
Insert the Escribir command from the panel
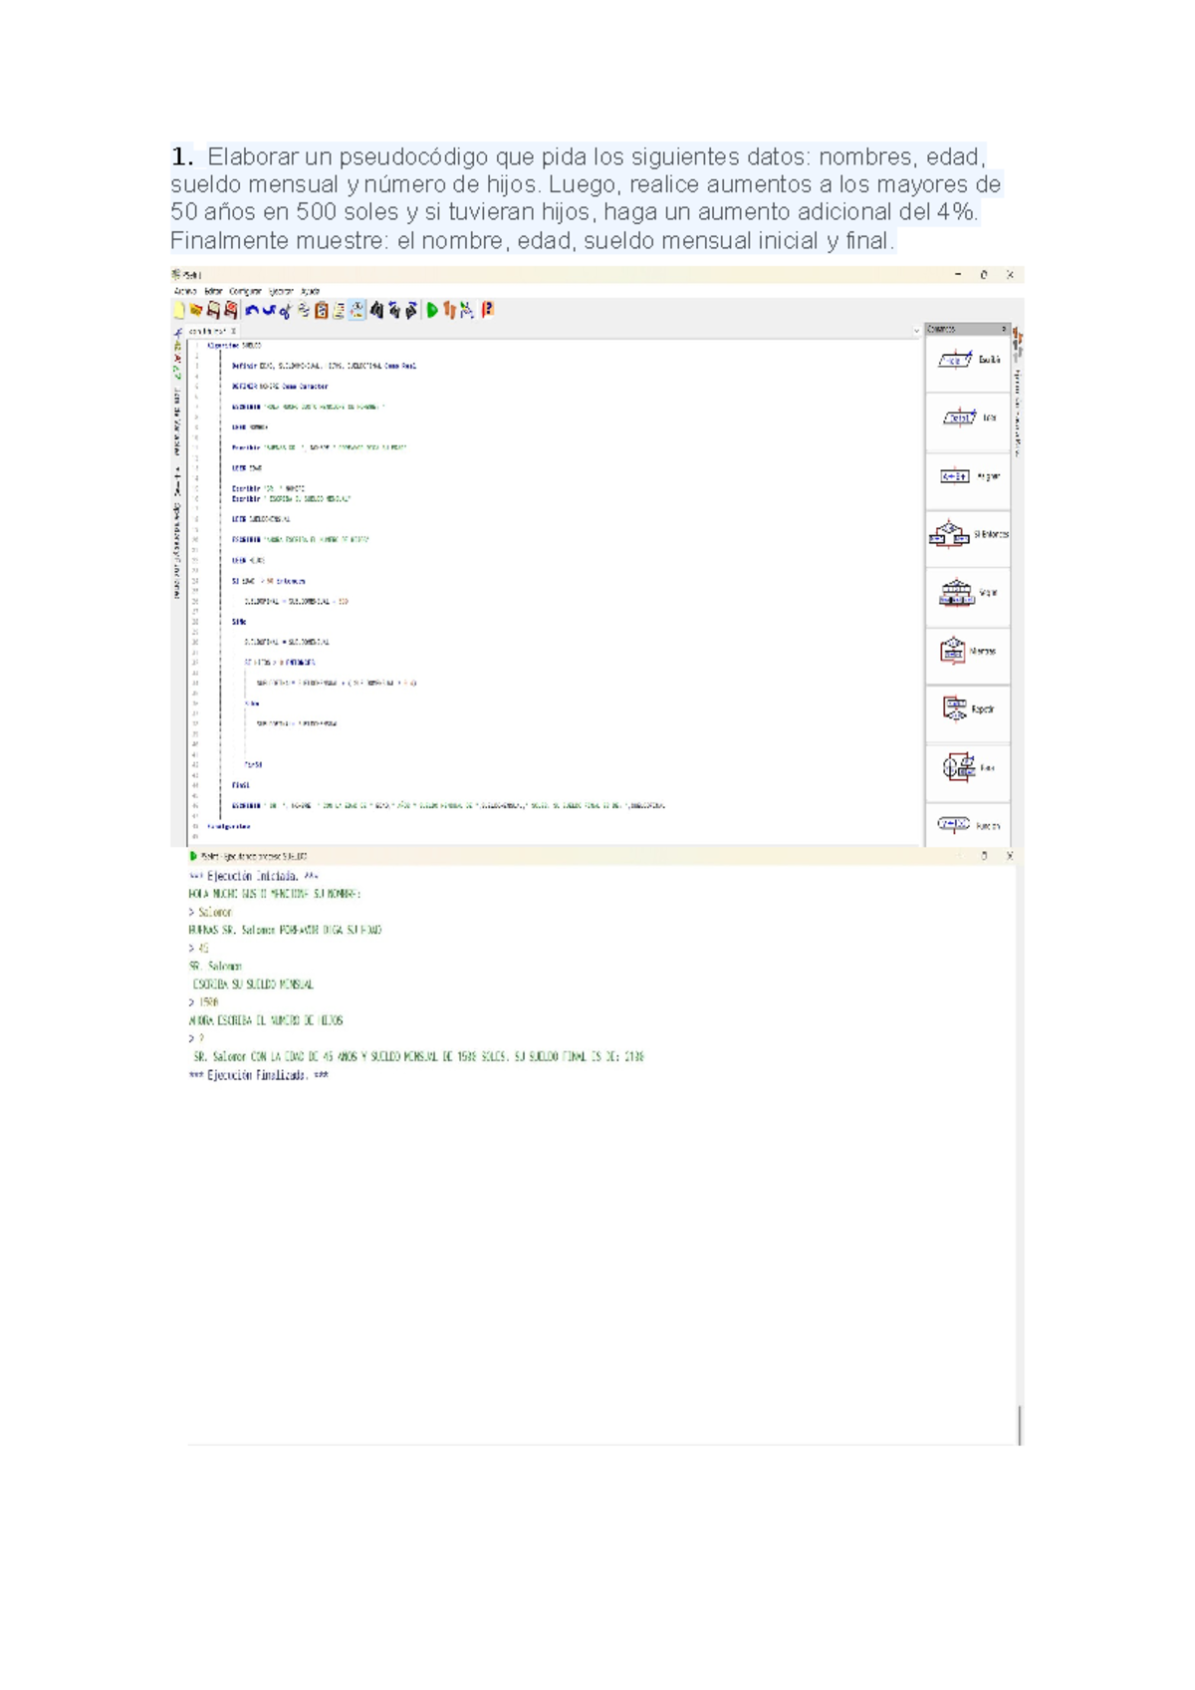coord(967,360)
